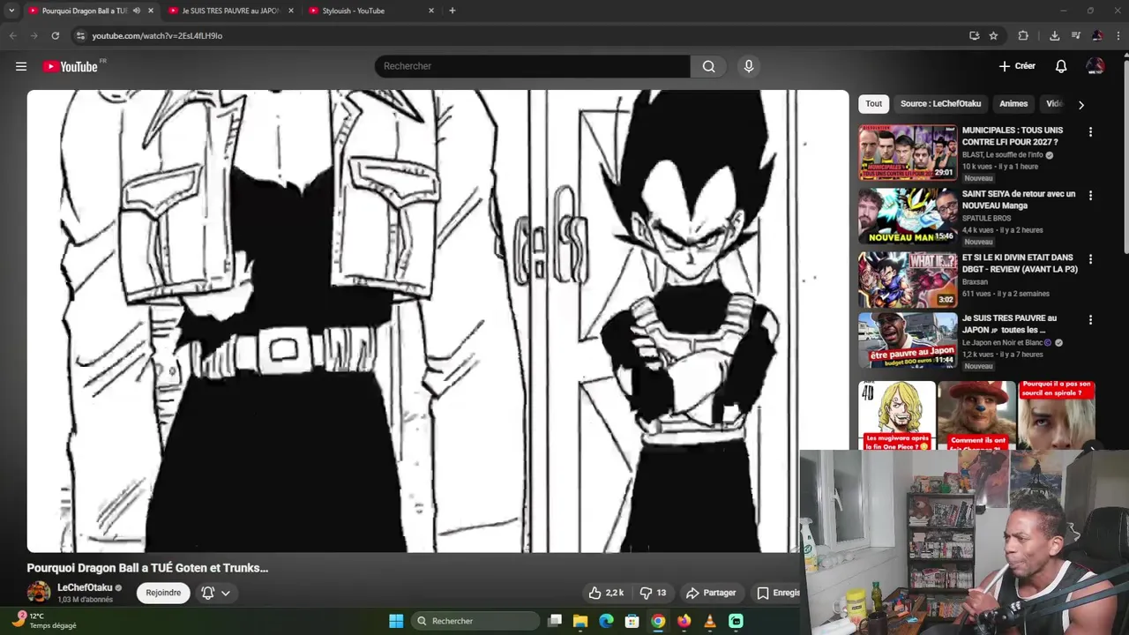Open SAINT SEIYA NOUVEAU MANGA thumbnail
The image size is (1129, 635).
click(x=908, y=216)
